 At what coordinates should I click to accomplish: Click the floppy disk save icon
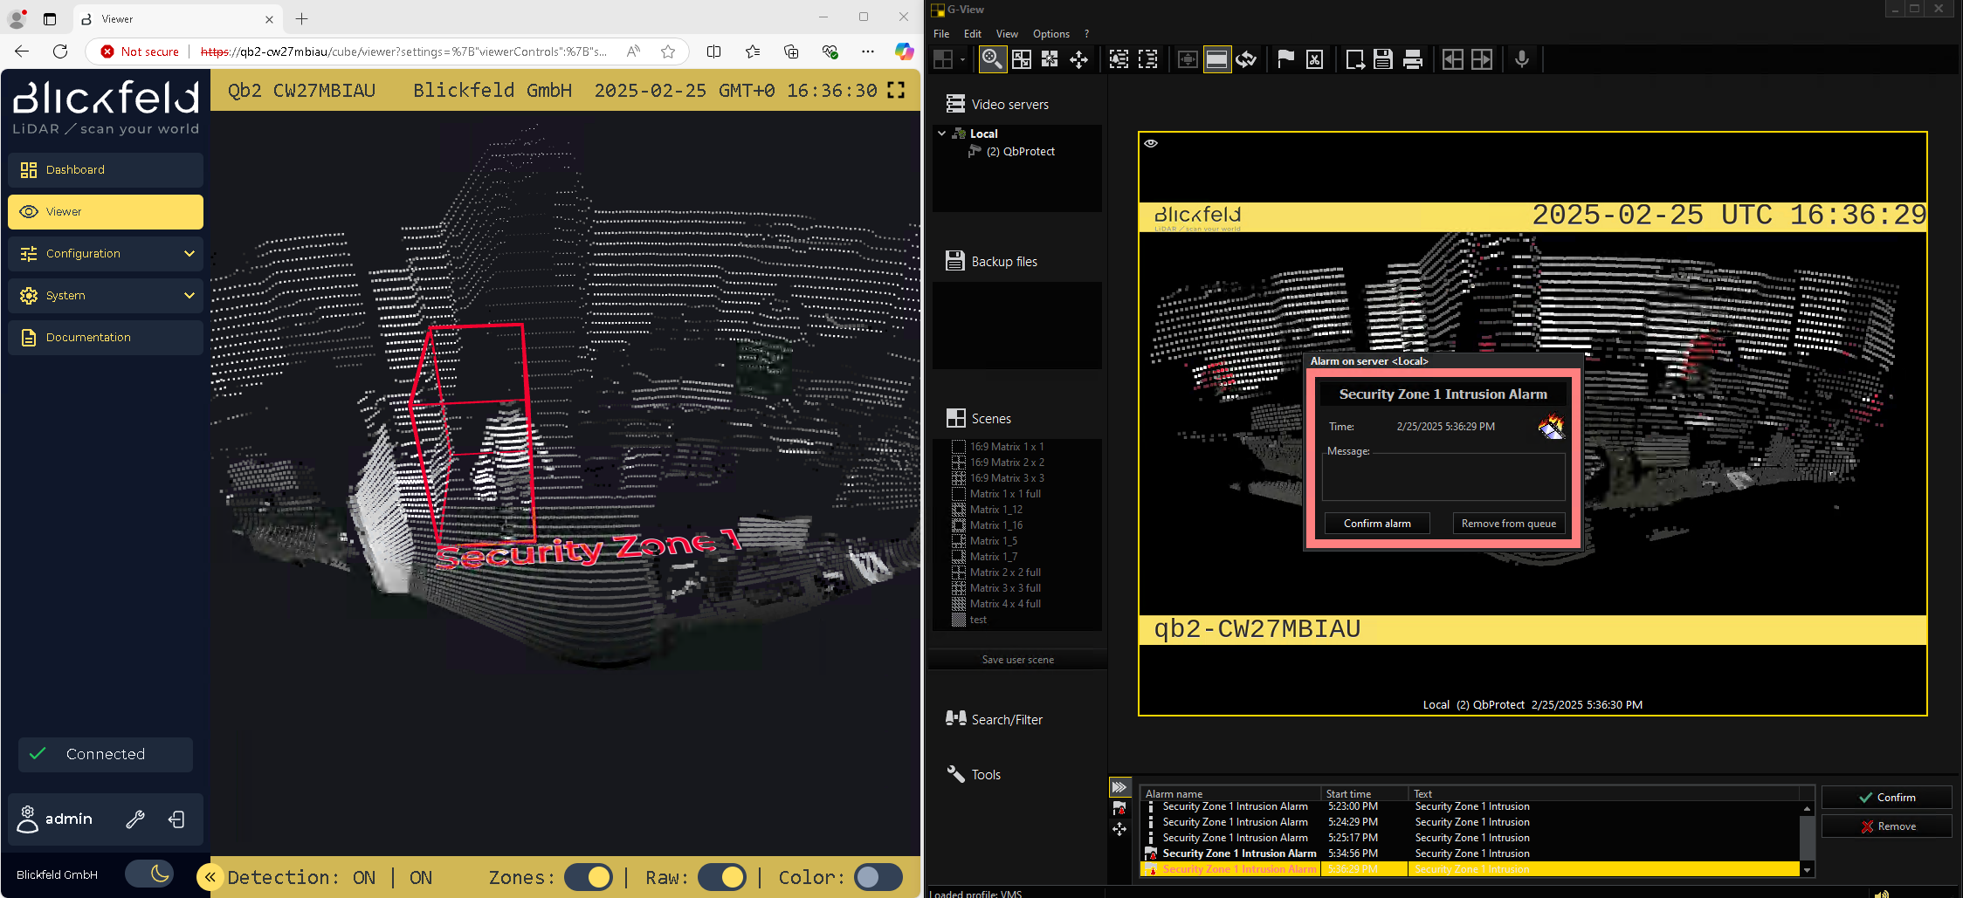point(1383,59)
